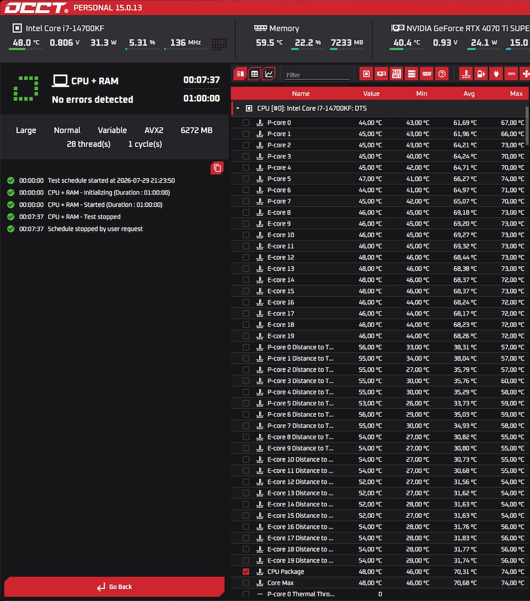
Task: Select log entry 'CPU + RAM - Test stopped'
Action: 84,217
